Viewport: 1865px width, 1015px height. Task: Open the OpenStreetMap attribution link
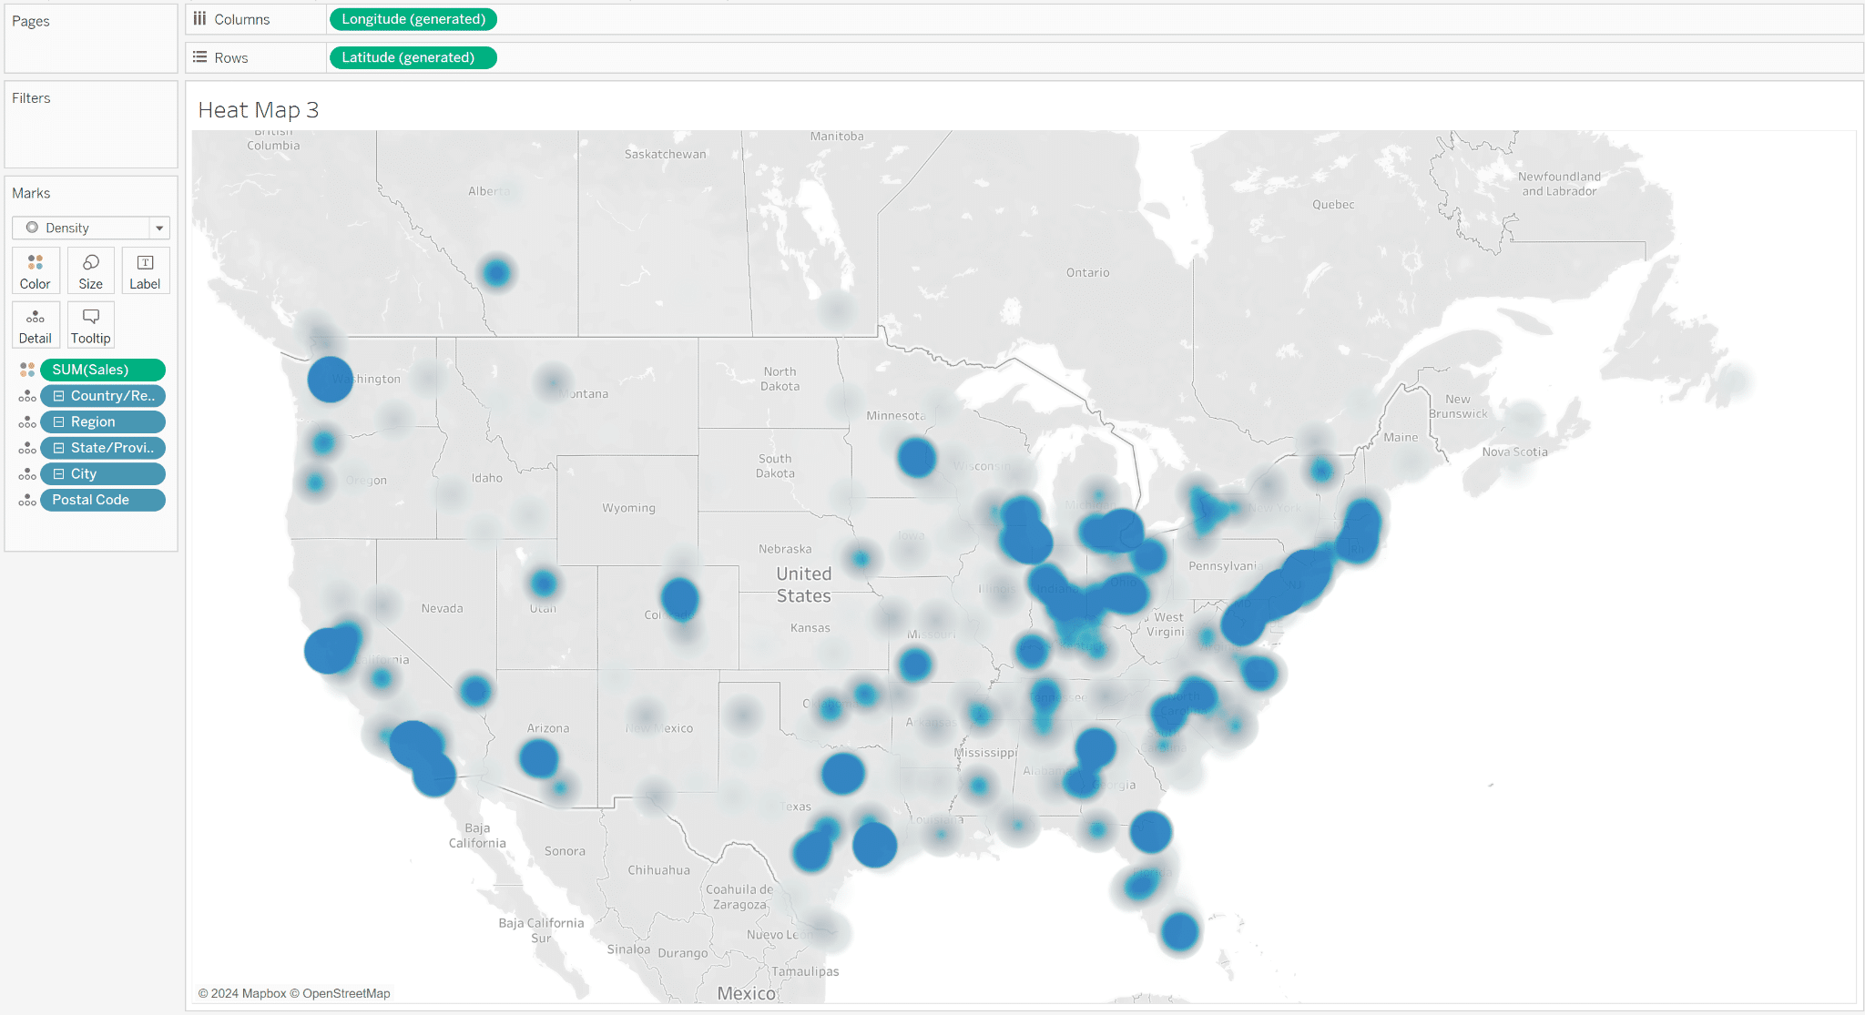tap(347, 993)
